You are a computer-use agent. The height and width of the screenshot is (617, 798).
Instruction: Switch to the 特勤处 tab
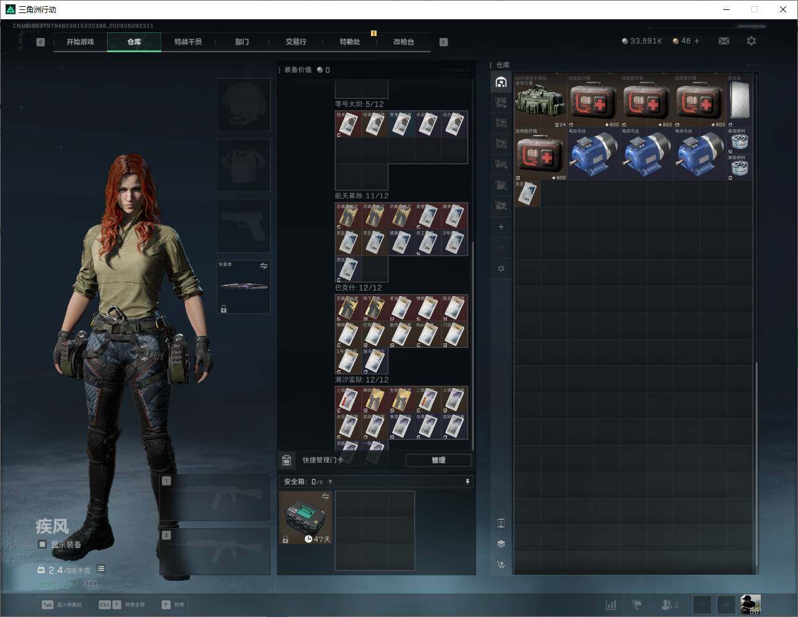350,42
